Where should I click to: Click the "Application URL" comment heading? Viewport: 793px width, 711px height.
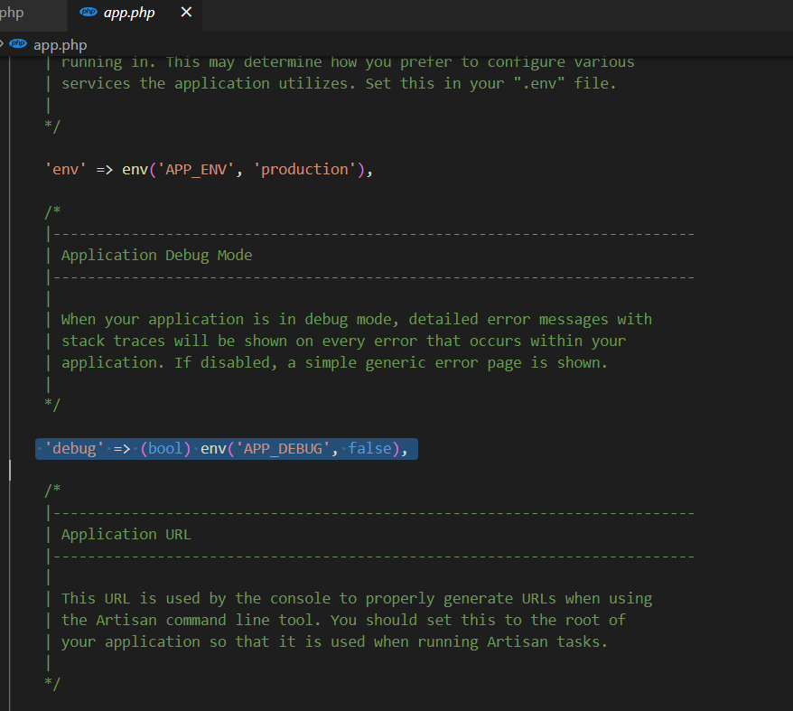click(x=126, y=535)
